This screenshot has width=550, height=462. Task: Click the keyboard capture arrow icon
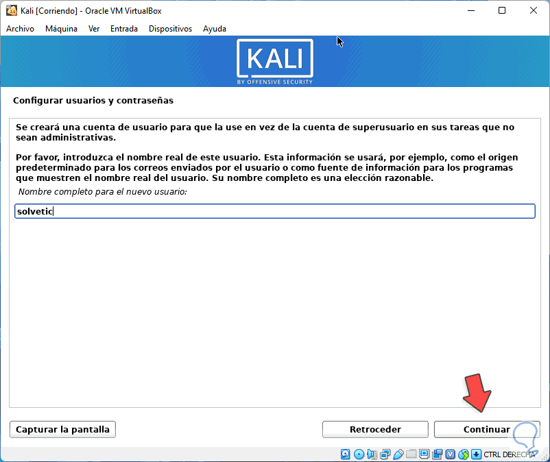476,454
